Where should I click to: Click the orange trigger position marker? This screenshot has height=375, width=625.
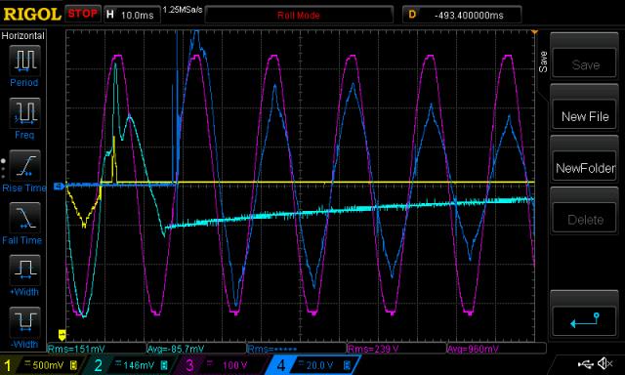(x=534, y=32)
